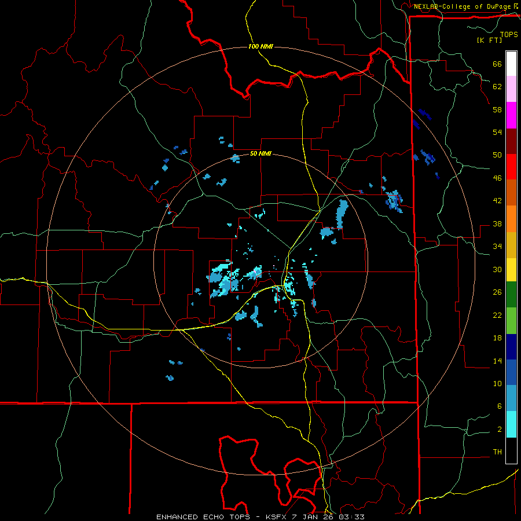Click the legend value '46'
Screen dimensions: 521x521
[x=497, y=178]
